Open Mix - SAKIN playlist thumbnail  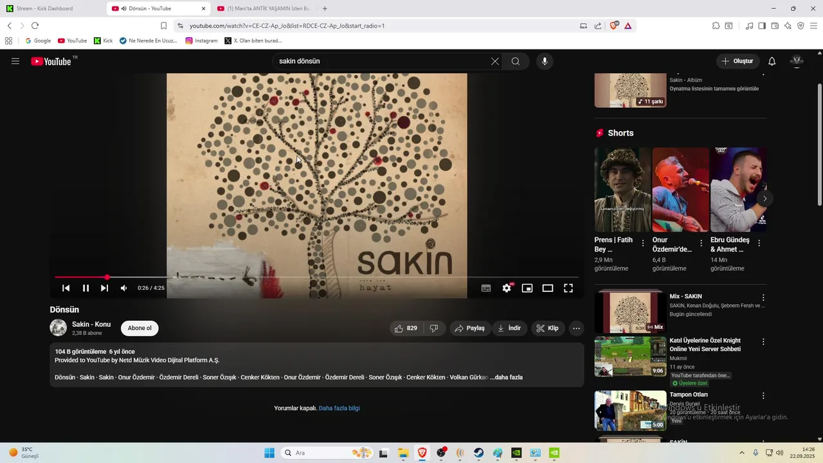click(x=630, y=312)
